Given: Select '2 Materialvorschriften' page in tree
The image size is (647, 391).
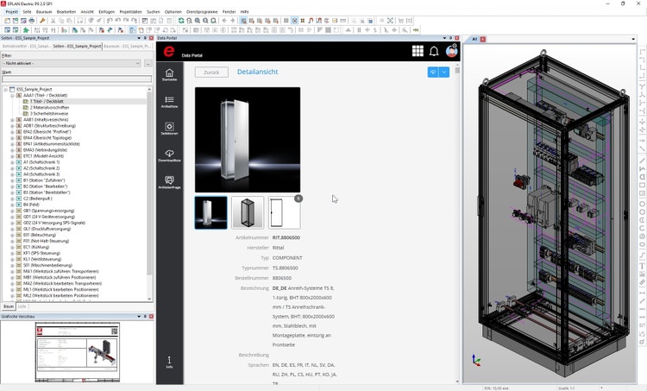Looking at the screenshot, I should pos(50,107).
